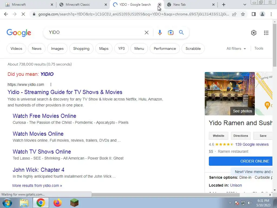Viewport: 277px width, 208px height.
Task: Get Directions to Yido Ramen
Action: tap(240, 136)
